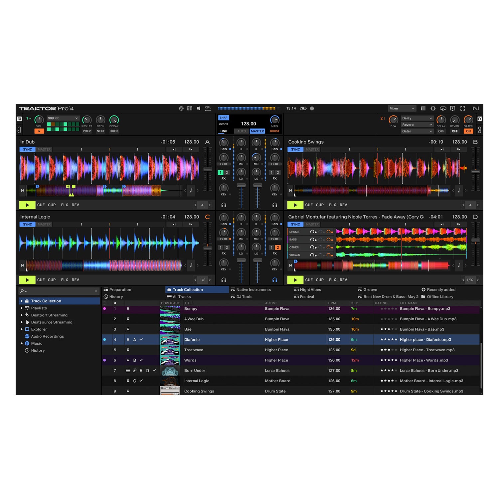Click the MIDI indicator icon in the header
The image size is (499, 499).
pyautogui.click(x=182, y=108)
